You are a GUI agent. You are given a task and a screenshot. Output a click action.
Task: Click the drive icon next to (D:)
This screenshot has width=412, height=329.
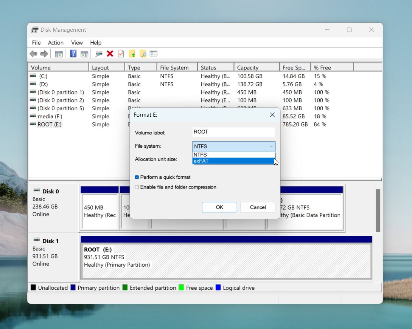[x=33, y=84]
